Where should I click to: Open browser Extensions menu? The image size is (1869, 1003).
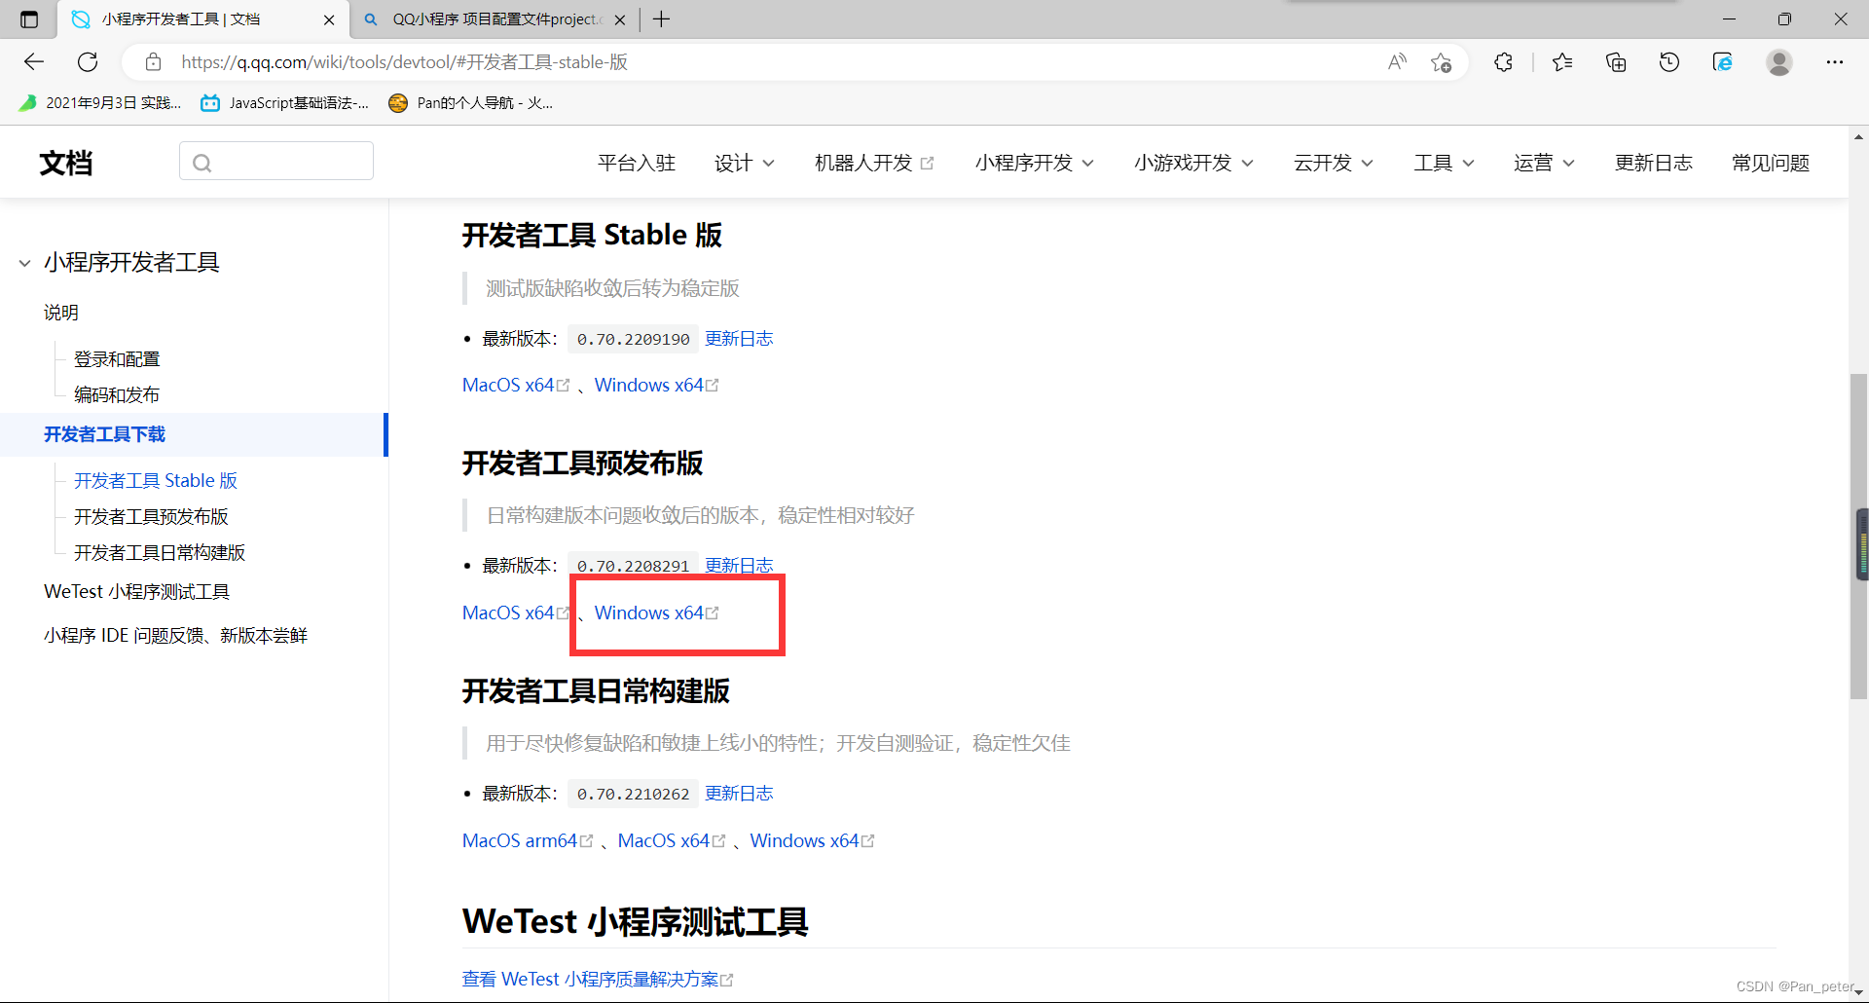[1504, 62]
